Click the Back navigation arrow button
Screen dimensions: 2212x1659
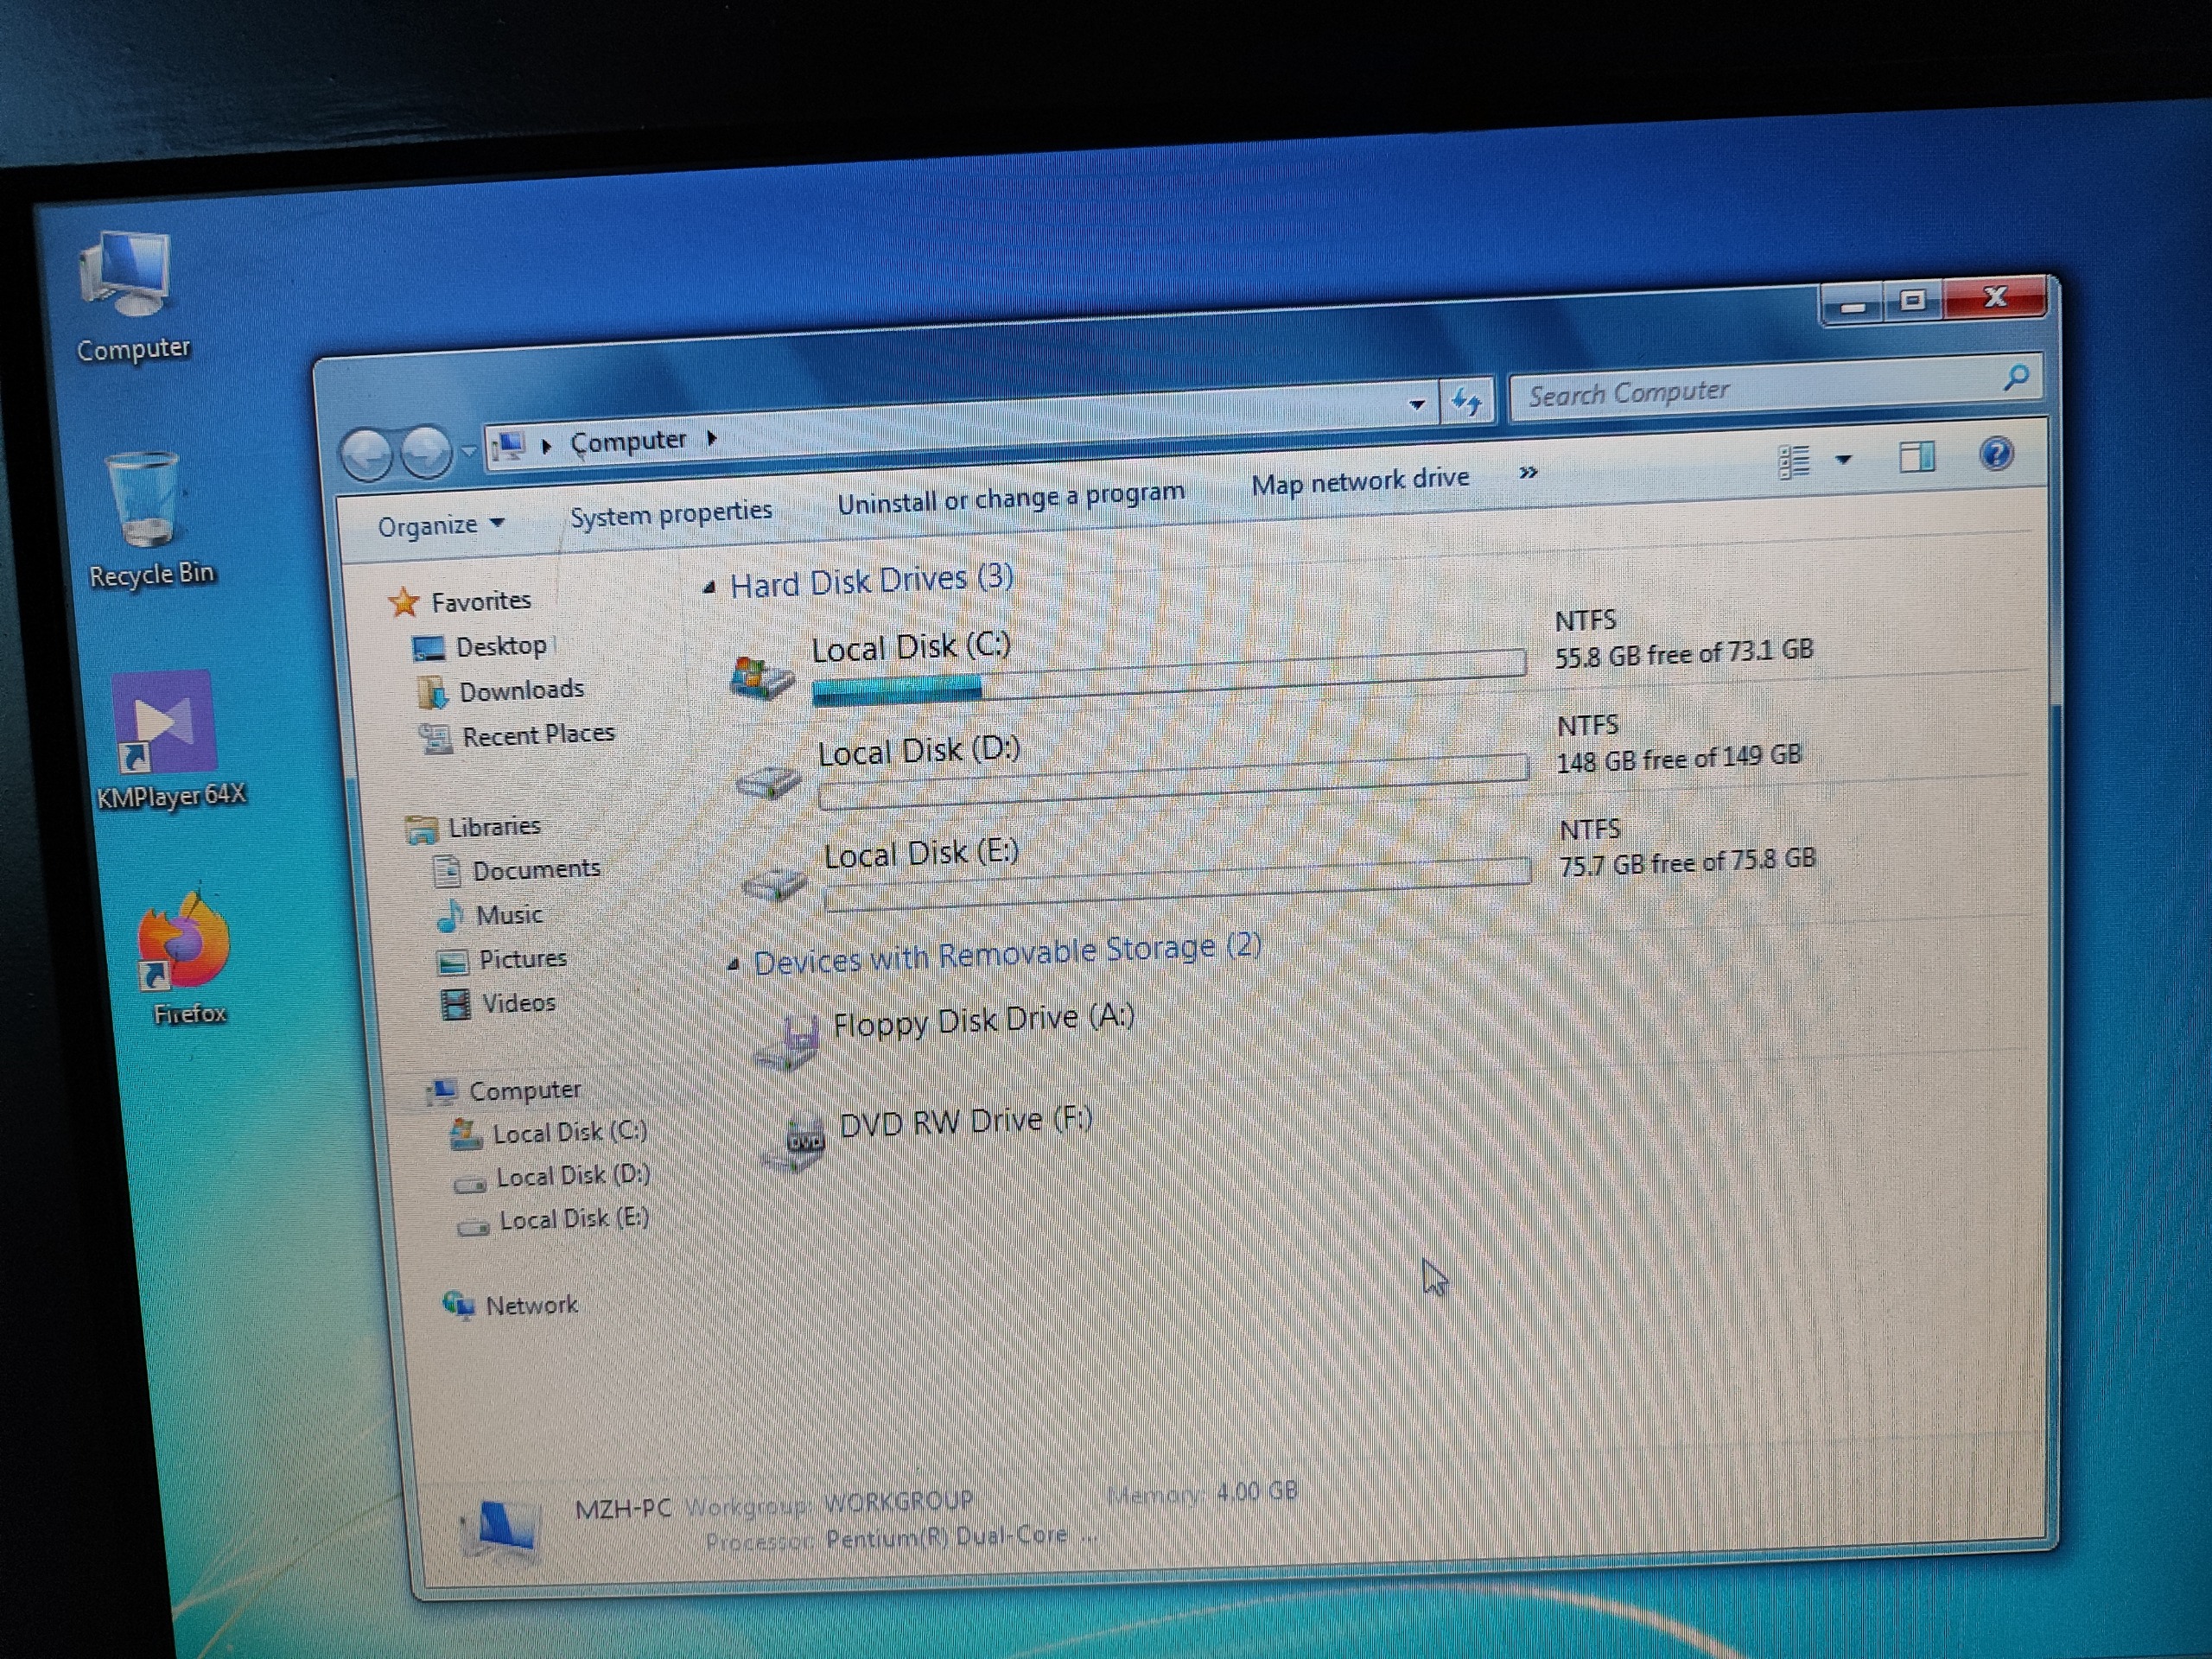click(x=366, y=455)
